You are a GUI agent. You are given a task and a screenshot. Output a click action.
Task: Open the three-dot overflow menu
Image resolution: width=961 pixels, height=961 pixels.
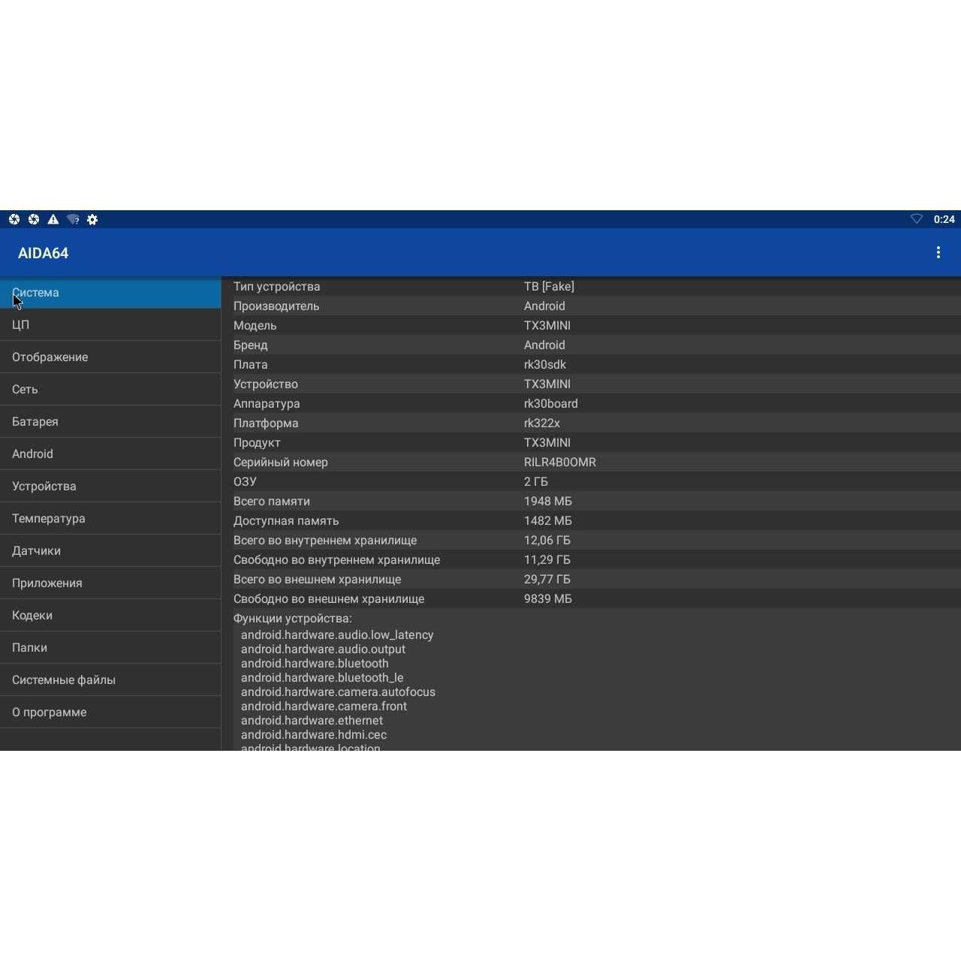(938, 252)
